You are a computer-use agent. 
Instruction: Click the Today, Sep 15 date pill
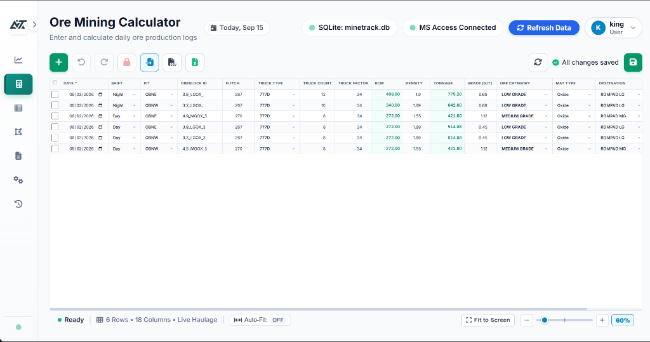(x=237, y=28)
